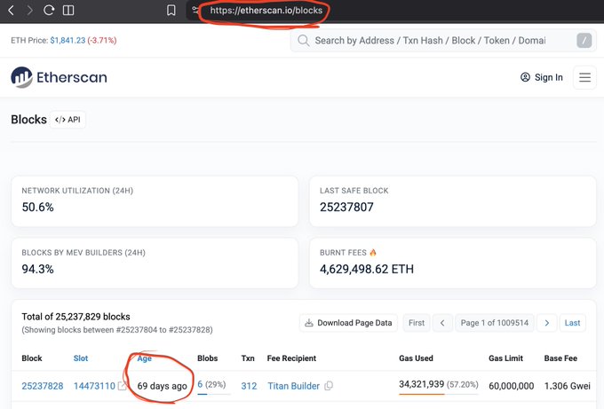
Task: Click the 69 days ago age cell
Action: click(163, 386)
